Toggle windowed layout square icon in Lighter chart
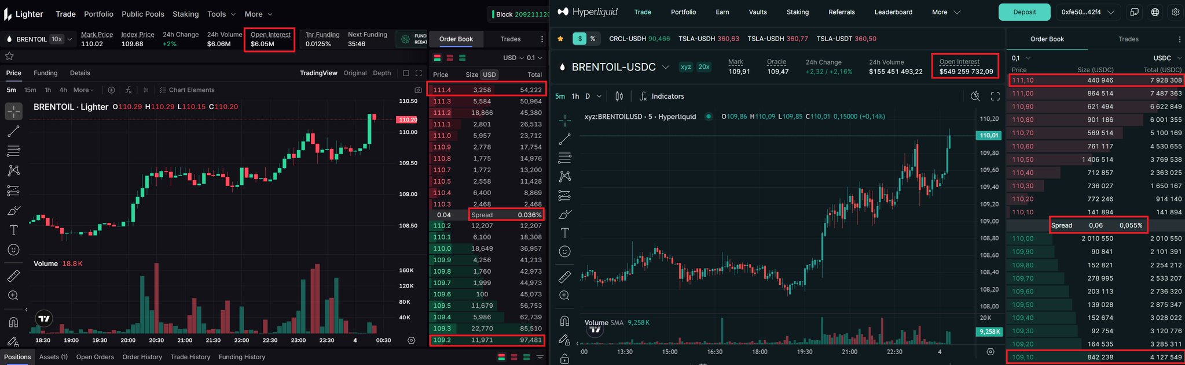 tap(406, 73)
